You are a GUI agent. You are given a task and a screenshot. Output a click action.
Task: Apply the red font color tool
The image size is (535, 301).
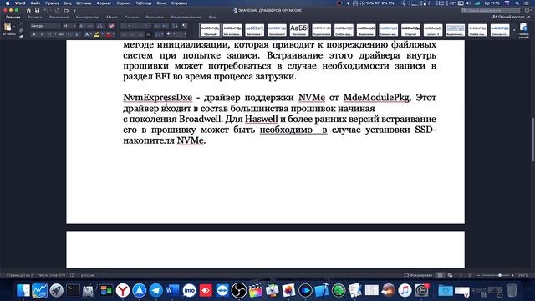[109, 34]
